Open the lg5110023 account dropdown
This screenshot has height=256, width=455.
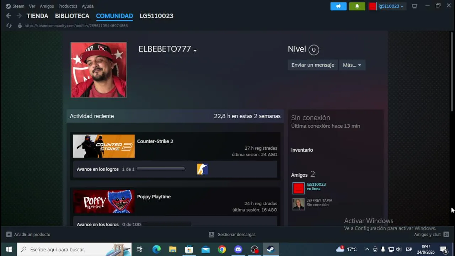391,6
